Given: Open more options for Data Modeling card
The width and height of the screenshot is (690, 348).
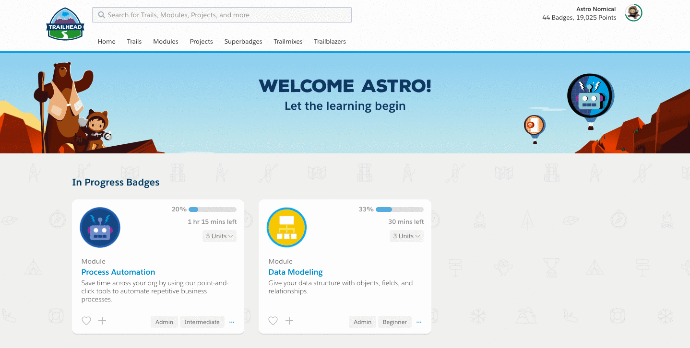Looking at the screenshot, I should click(x=419, y=322).
